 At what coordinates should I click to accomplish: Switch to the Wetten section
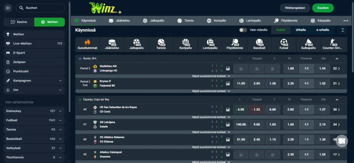[x=49, y=22]
